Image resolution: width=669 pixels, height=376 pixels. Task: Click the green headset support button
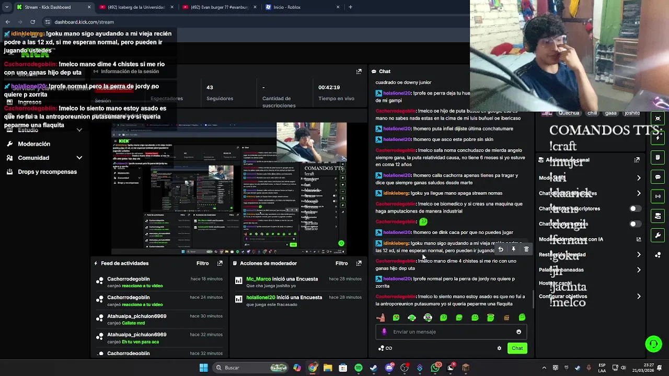click(x=653, y=344)
